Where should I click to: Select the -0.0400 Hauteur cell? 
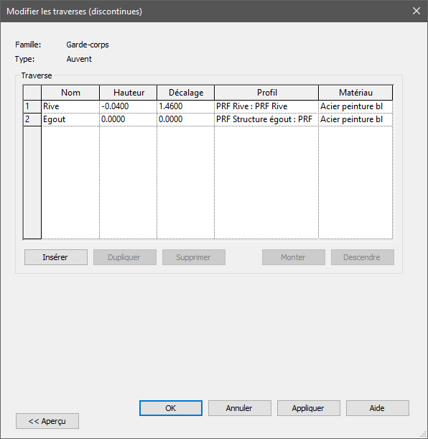coord(128,106)
